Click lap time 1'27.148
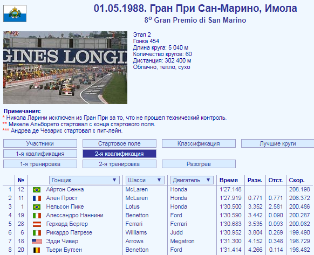Screen dimensions: 314x255 230,189
